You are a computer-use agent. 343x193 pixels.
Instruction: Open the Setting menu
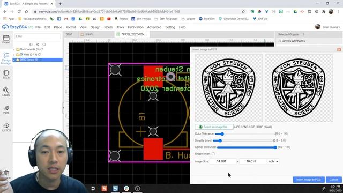tap(170, 27)
